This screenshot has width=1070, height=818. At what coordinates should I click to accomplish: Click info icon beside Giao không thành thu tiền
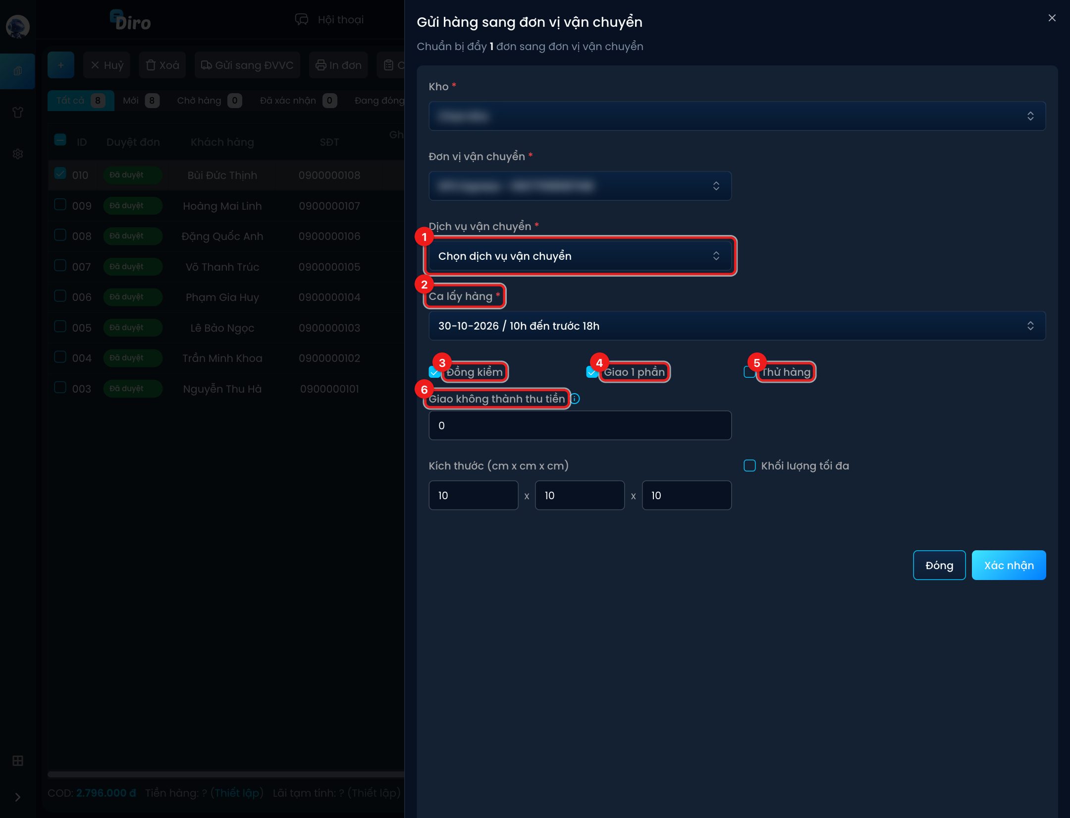coord(575,399)
